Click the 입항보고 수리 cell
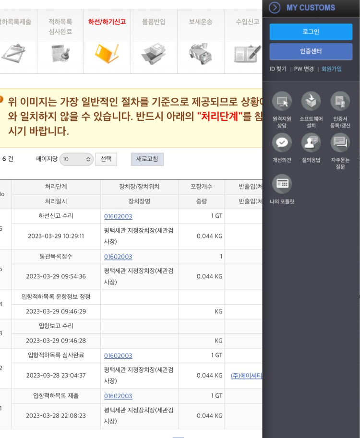Image resolution: width=360 pixels, height=438 pixels. pyautogui.click(x=56, y=326)
